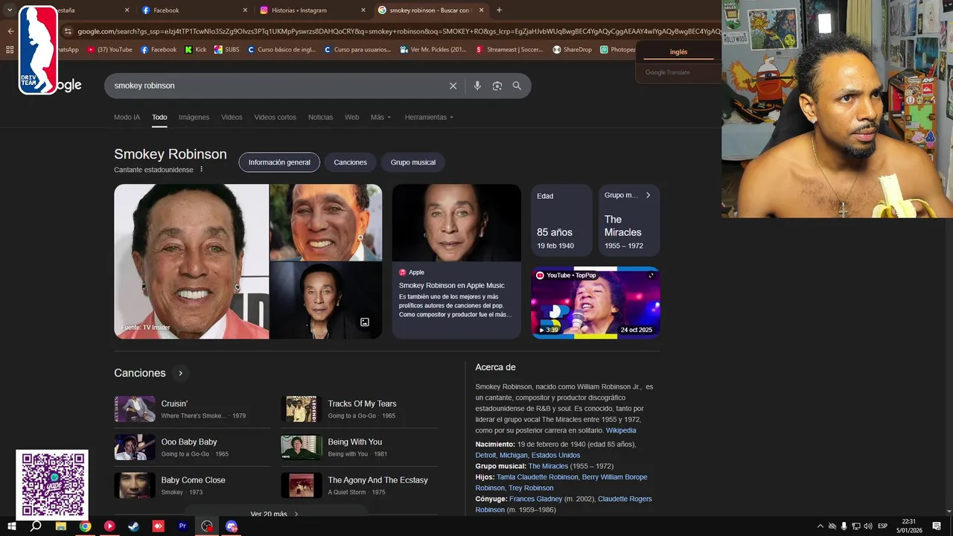
Task: Switch to OBS Studio in taskbar
Action: (207, 526)
